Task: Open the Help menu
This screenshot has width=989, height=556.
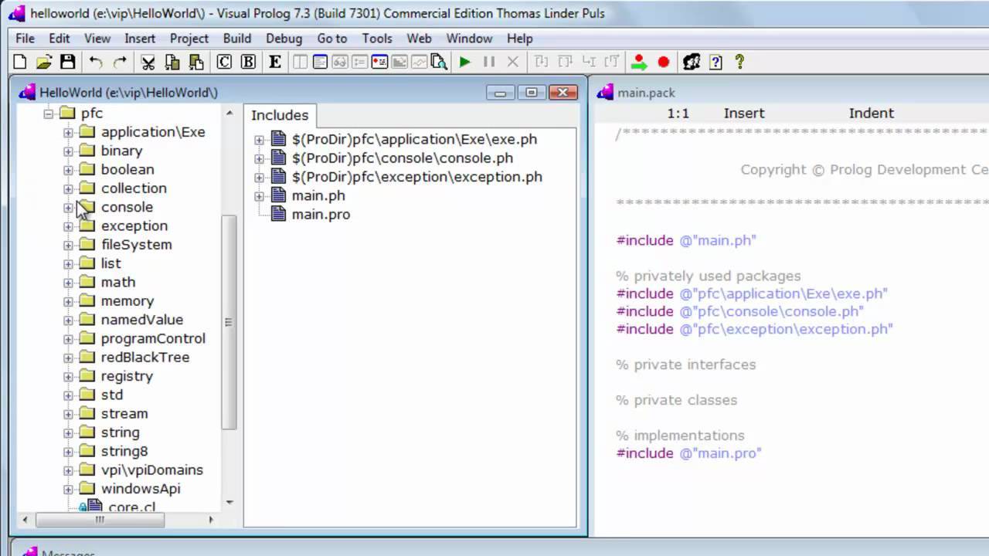Action: (x=520, y=38)
